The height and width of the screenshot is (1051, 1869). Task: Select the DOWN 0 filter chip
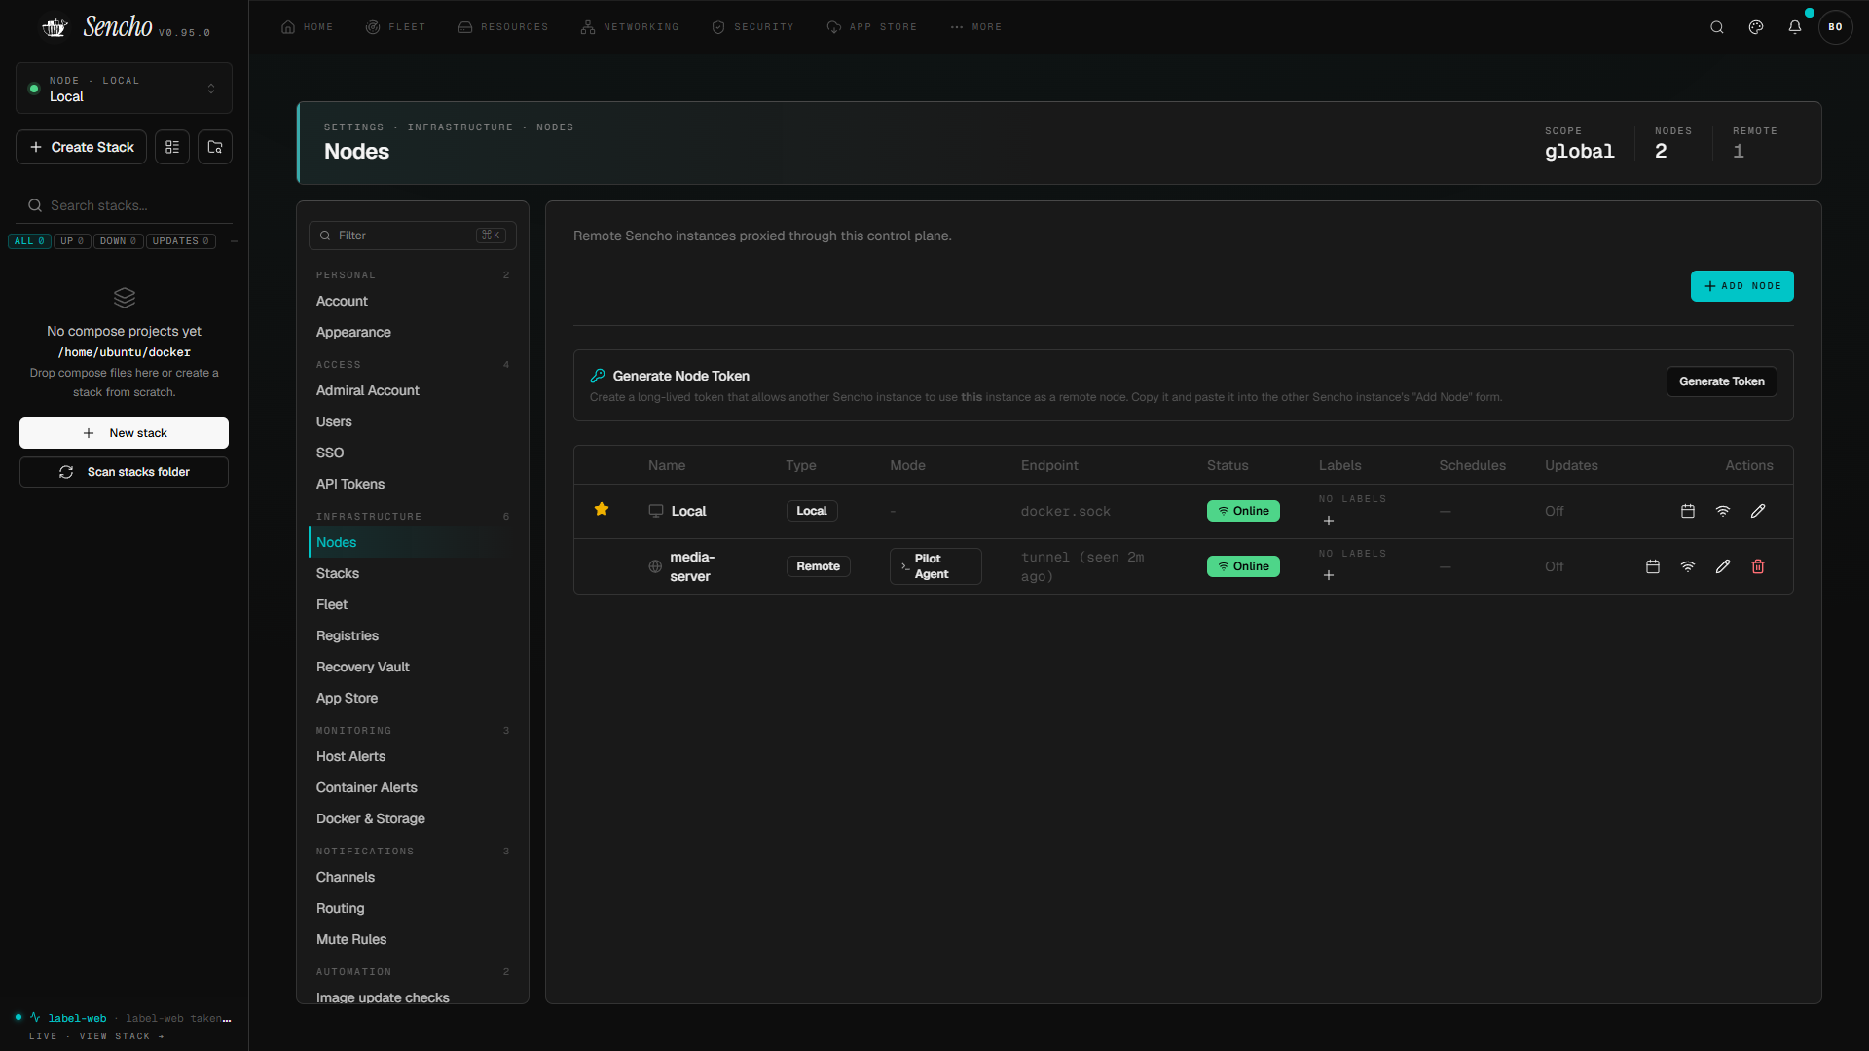119,241
